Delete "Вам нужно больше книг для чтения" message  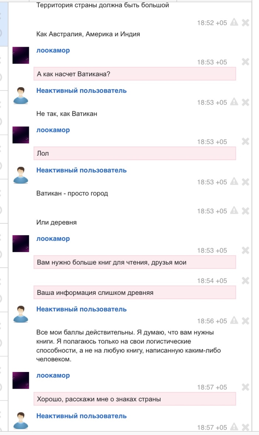(x=245, y=250)
